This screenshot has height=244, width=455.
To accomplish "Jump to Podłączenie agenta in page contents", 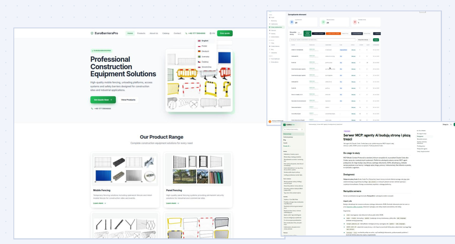I will pyautogui.click(x=422, y=149).
